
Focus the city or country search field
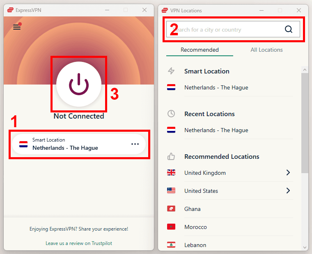pyautogui.click(x=233, y=29)
